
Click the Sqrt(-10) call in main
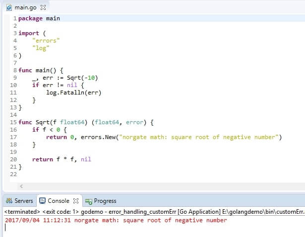81,78
